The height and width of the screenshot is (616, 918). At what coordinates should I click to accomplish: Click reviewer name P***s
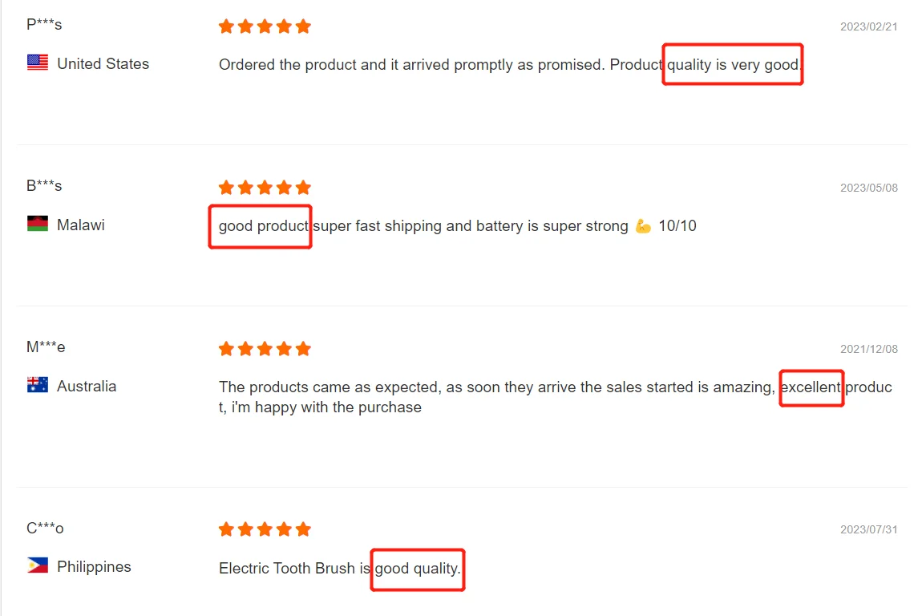[44, 24]
